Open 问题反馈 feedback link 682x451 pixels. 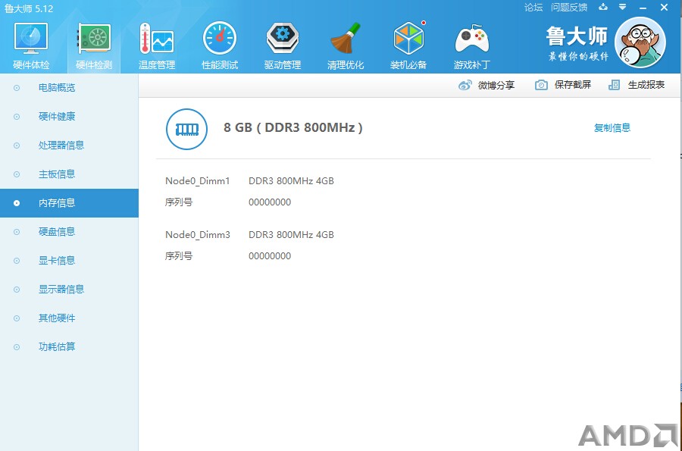pyautogui.click(x=569, y=8)
